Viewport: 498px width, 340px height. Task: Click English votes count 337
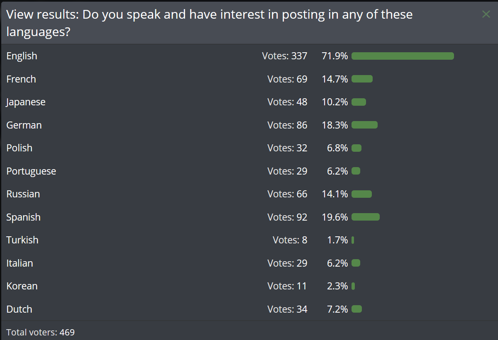pyautogui.click(x=285, y=56)
